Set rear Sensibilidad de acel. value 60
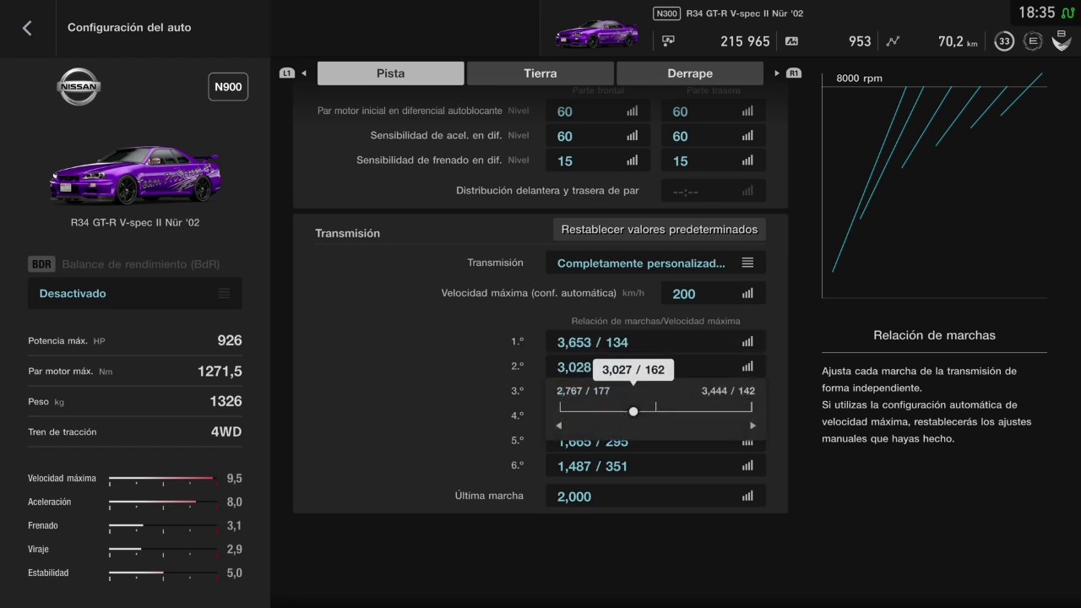The height and width of the screenshot is (608, 1081). click(x=714, y=136)
